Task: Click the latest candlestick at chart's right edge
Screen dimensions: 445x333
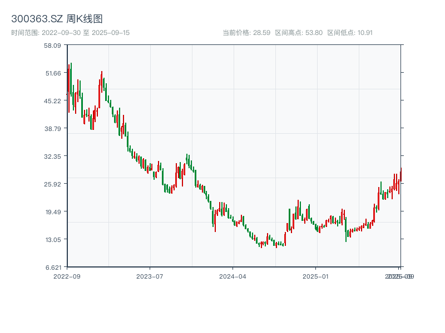Action: (x=400, y=175)
